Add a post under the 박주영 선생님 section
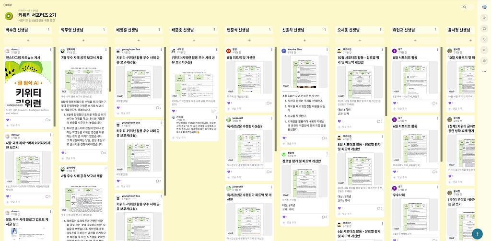This screenshot has width=491, height=241. (83, 40)
